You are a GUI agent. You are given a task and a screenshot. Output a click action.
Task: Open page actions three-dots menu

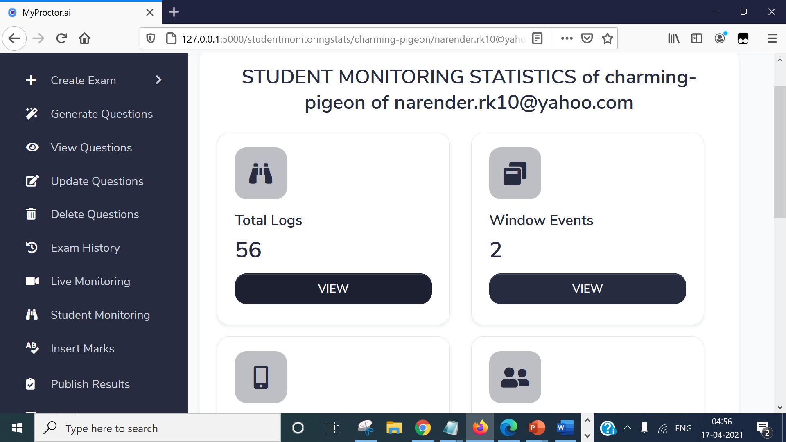pos(567,38)
